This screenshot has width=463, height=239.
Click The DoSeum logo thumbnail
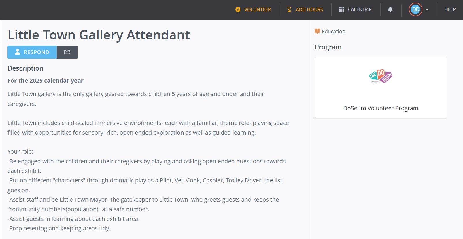coord(381,77)
